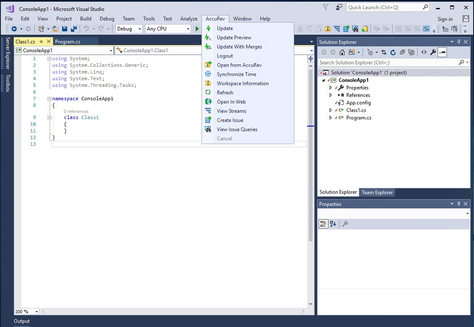The width and height of the screenshot is (474, 327).
Task: Expand the References node in Solution Explorer
Action: [330, 95]
